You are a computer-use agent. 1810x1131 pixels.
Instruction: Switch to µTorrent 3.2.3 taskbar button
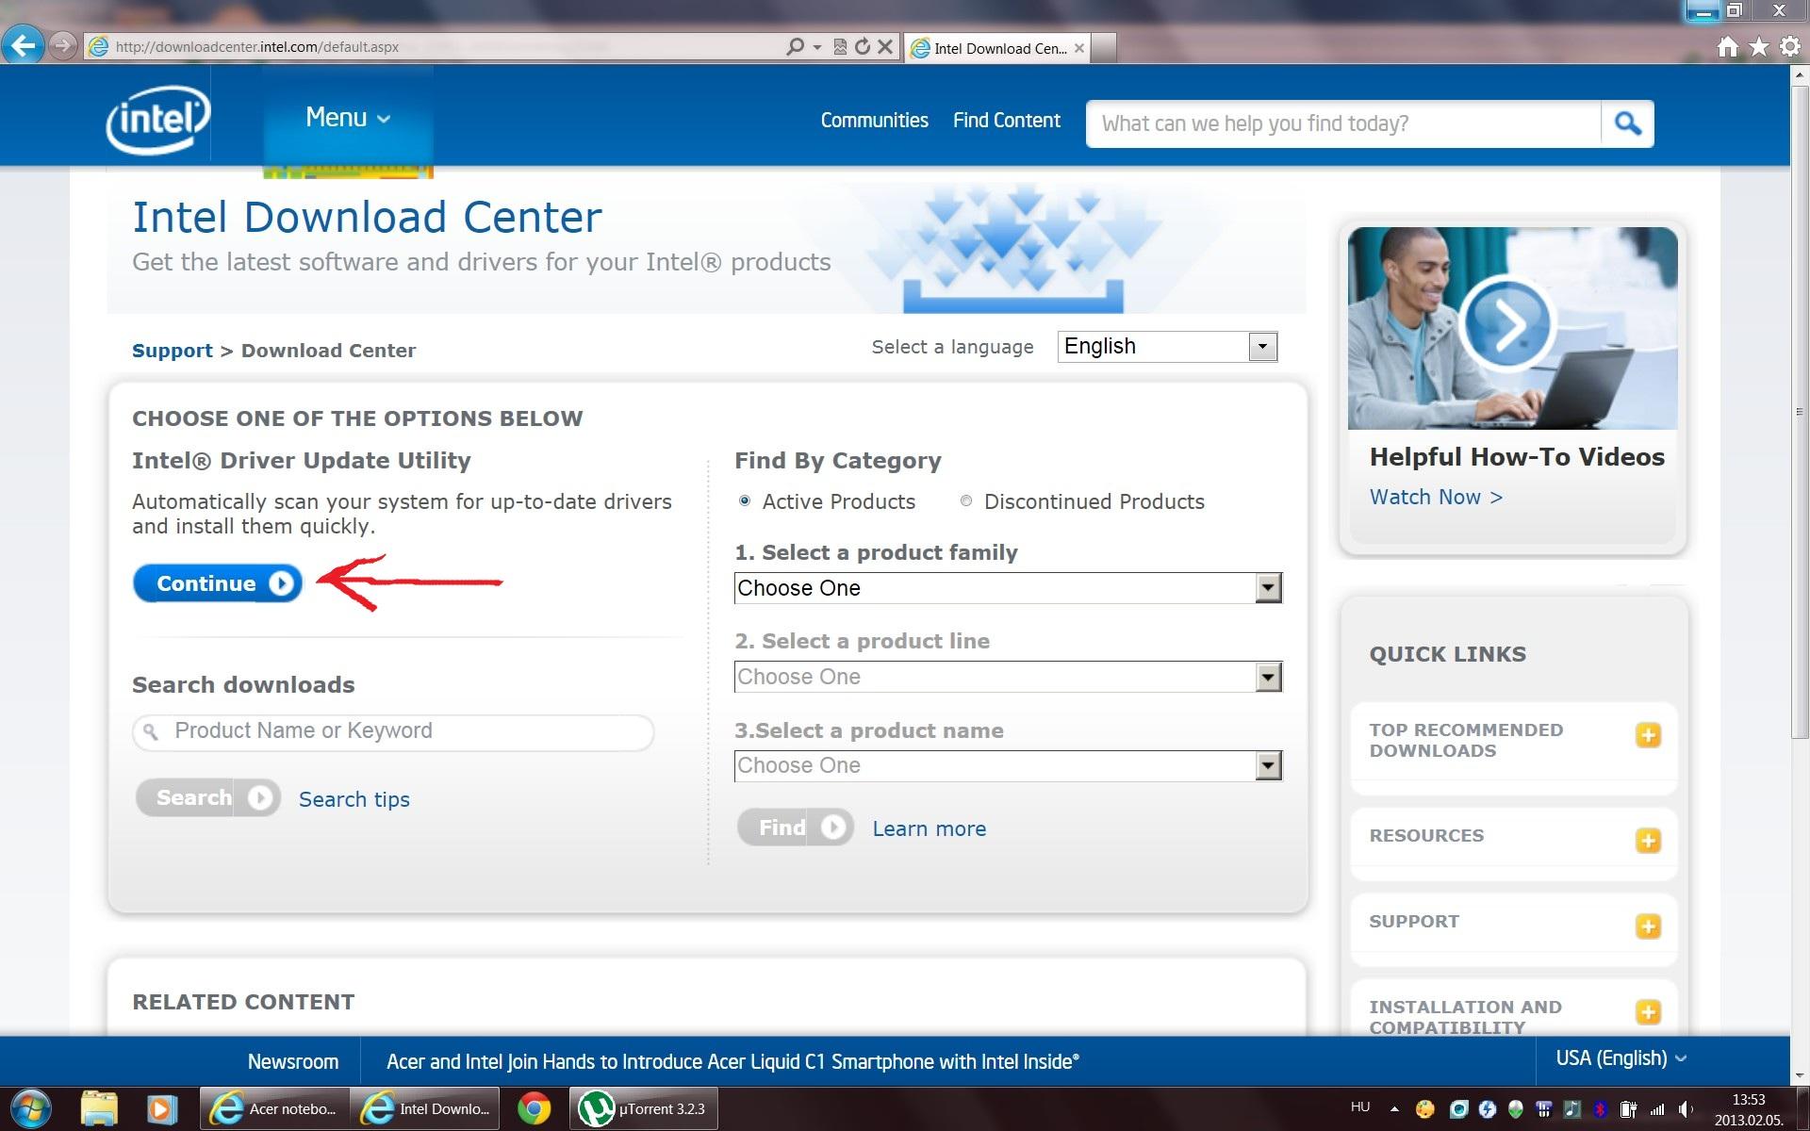click(644, 1108)
